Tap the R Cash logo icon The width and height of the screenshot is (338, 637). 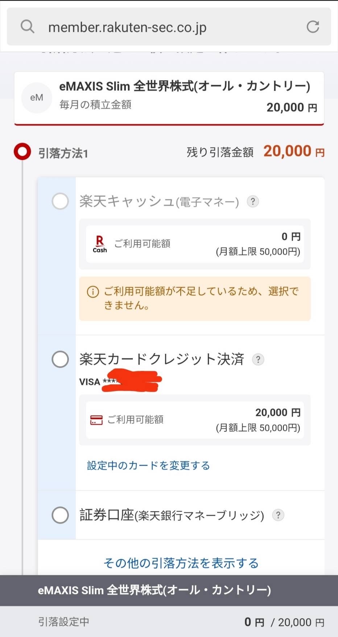[100, 244]
